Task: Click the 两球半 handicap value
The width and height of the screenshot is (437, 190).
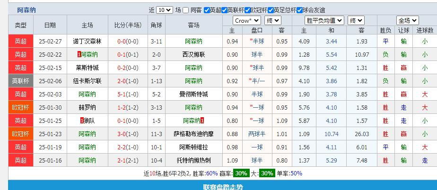Action: [257, 134]
